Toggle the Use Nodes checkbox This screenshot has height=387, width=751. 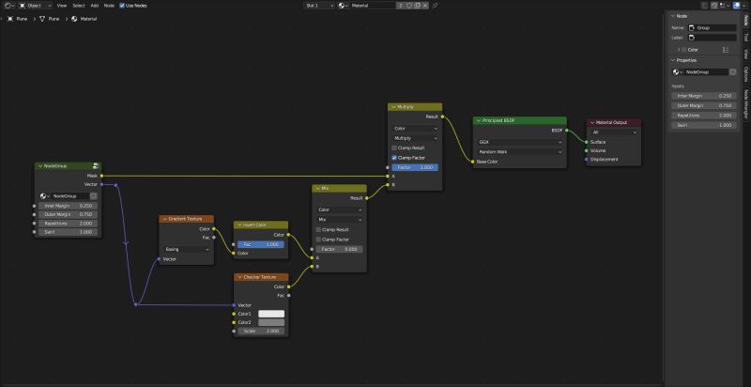(122, 6)
